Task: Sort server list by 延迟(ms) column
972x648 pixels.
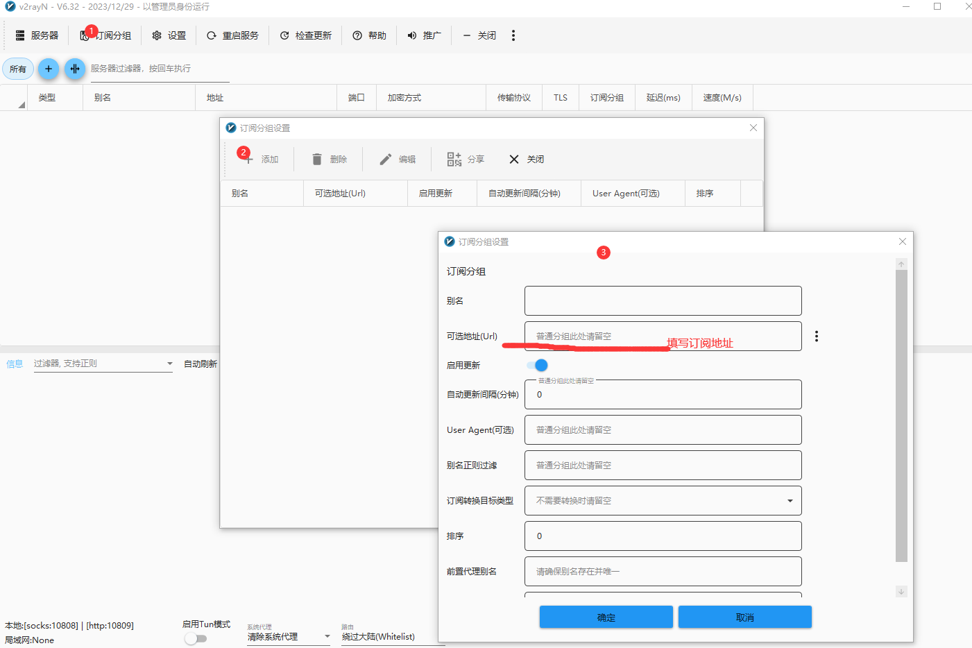Action: [x=663, y=98]
